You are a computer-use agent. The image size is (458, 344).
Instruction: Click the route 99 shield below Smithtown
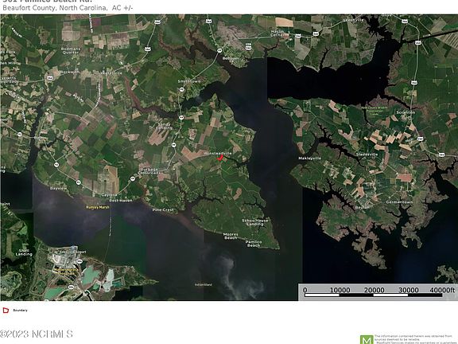tap(181, 90)
